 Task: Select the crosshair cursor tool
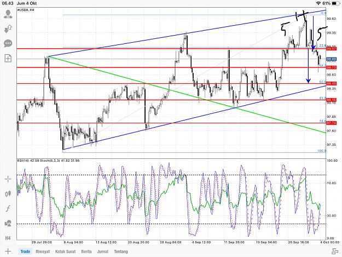(x=8, y=179)
